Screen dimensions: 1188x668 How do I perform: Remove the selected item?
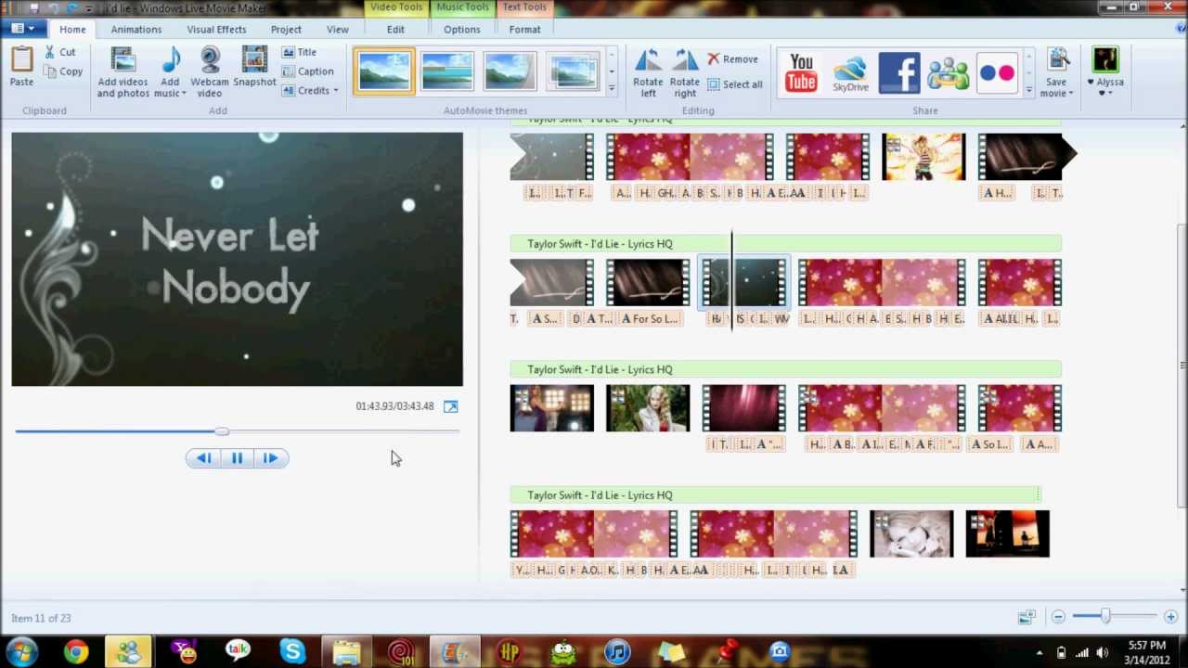[x=732, y=59]
